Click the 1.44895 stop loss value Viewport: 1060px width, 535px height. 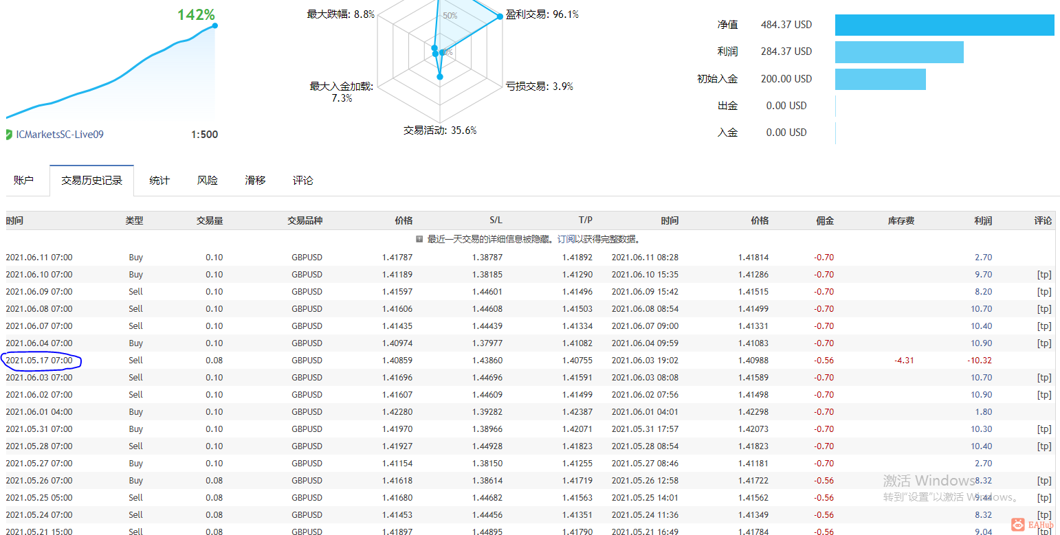coord(487,532)
